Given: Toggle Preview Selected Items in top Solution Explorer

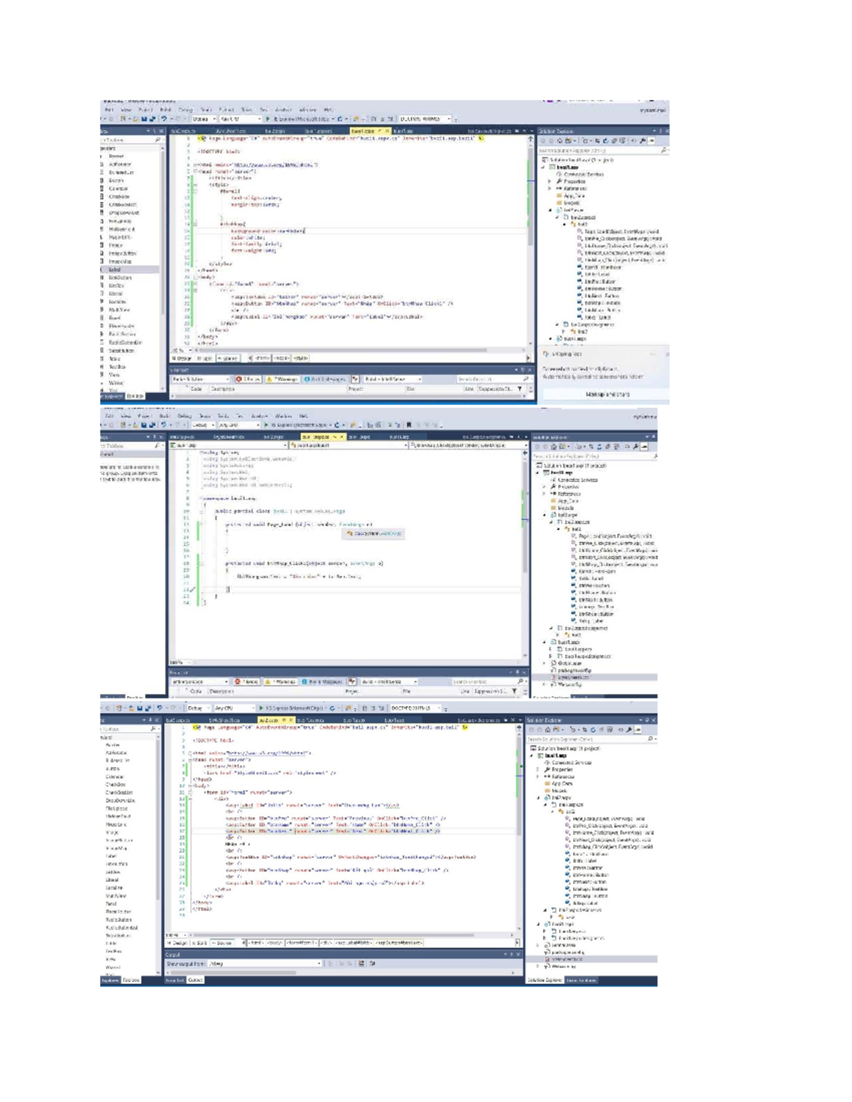Looking at the screenshot, I should click(x=651, y=140).
